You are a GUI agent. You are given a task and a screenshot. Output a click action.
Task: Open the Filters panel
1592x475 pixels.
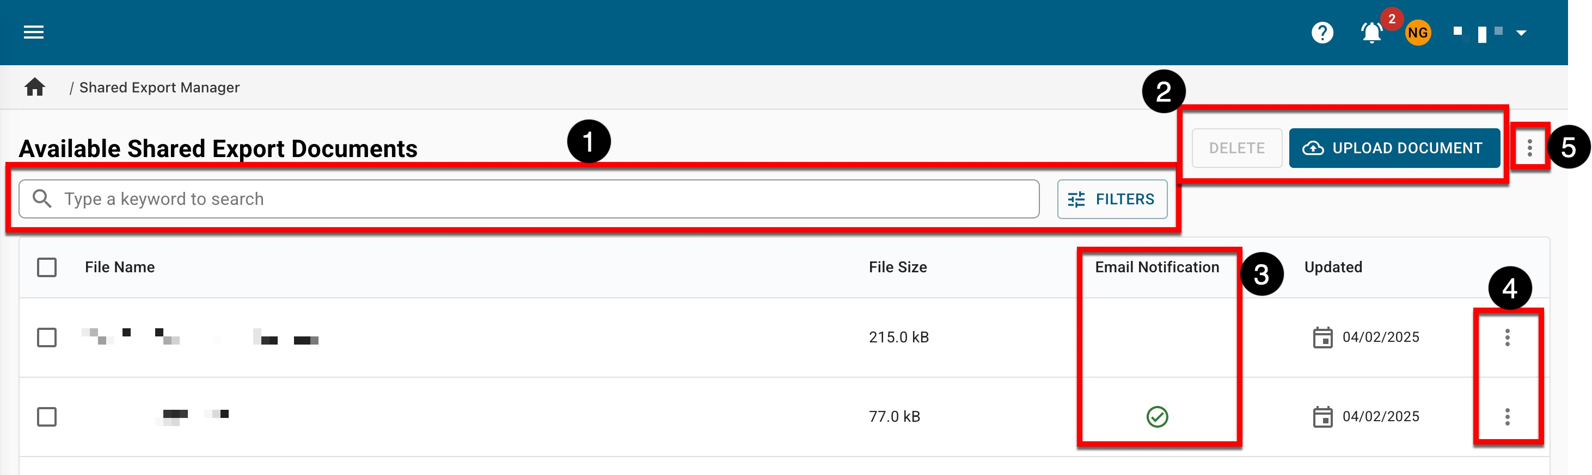(x=1112, y=199)
